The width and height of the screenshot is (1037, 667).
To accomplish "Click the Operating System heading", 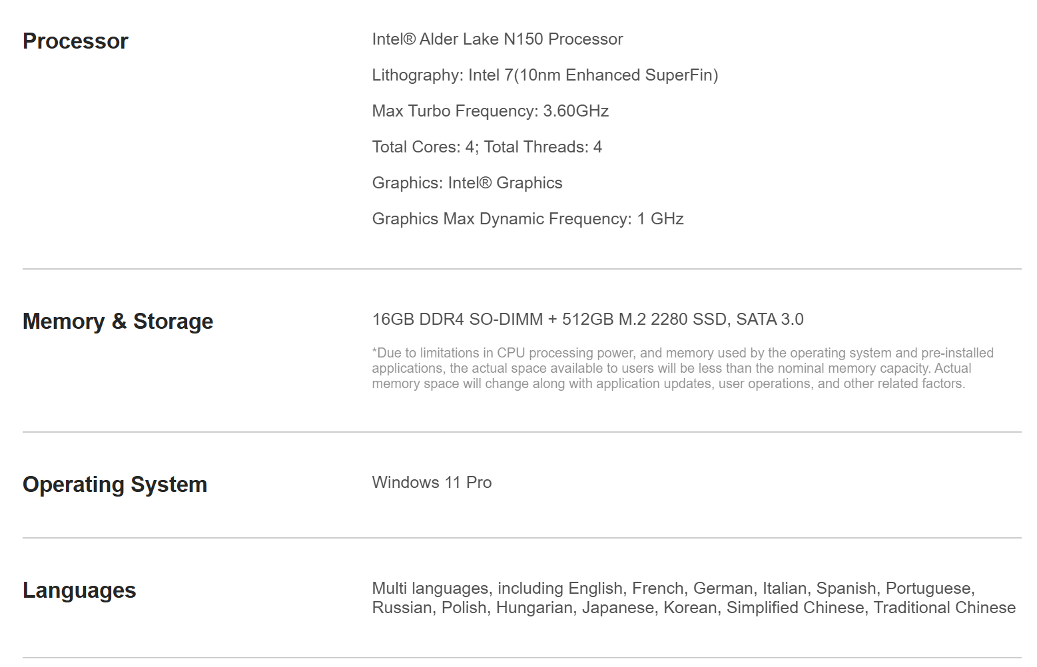I will pyautogui.click(x=115, y=485).
